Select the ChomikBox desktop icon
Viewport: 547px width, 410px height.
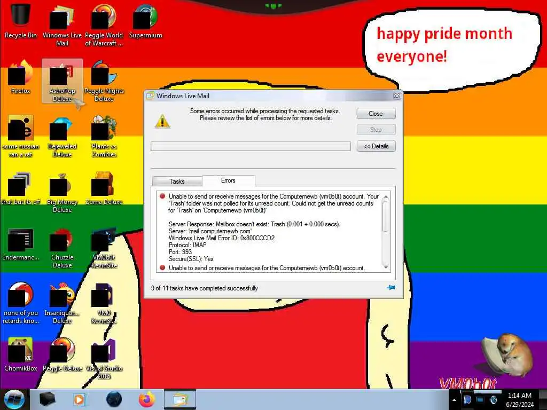(x=21, y=354)
